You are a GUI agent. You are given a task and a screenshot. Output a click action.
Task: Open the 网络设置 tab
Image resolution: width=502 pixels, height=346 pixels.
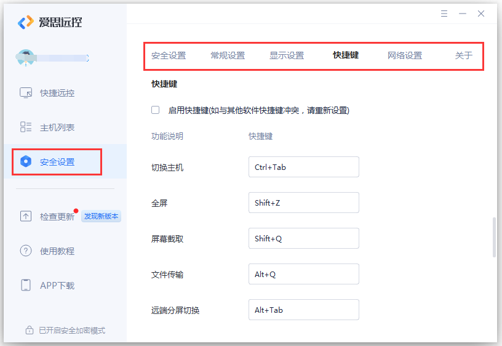click(405, 55)
